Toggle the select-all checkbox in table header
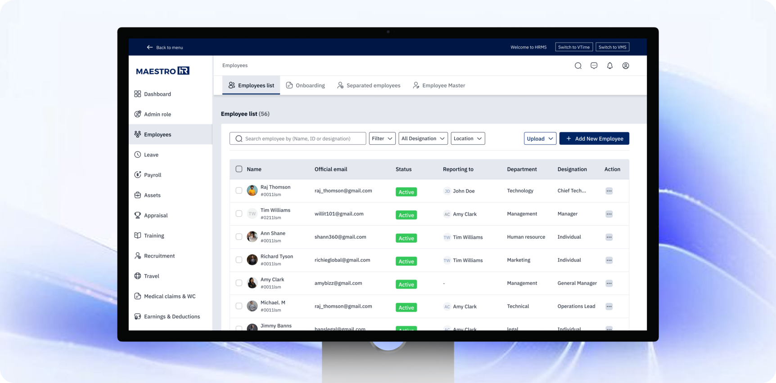 [239, 169]
